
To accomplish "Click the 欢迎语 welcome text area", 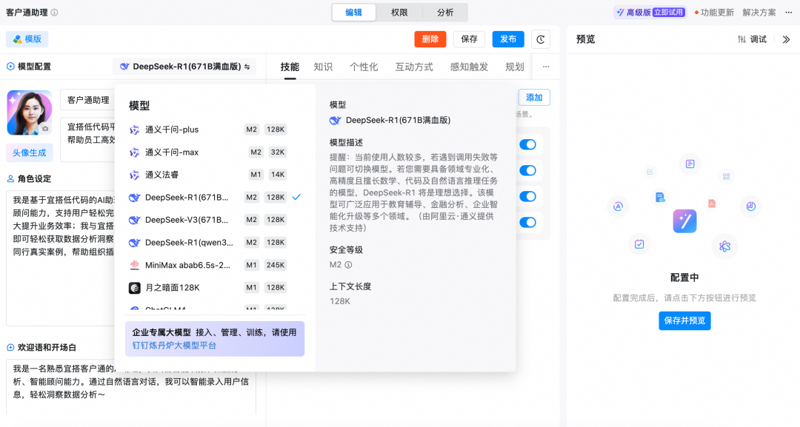I will pyautogui.click(x=131, y=387).
